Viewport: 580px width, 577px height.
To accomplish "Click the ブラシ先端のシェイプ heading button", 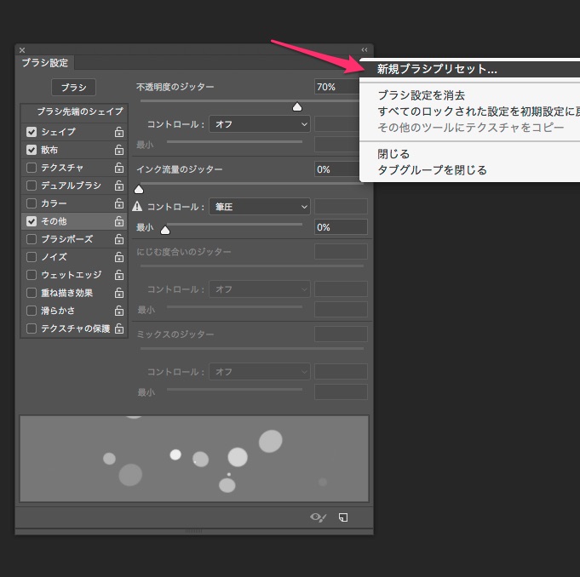I will (79, 111).
